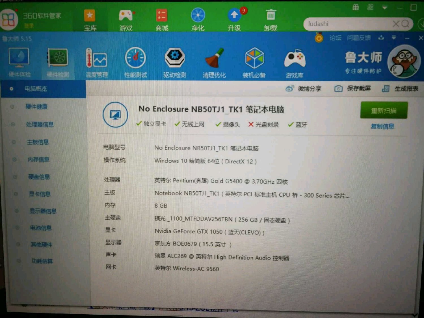Open 硬盘信息 in the sidebar
This screenshot has width=424, height=318.
tap(39, 177)
